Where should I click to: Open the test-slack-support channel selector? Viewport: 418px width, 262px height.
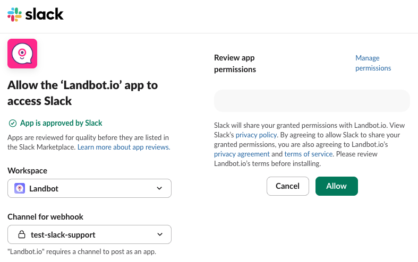point(89,234)
